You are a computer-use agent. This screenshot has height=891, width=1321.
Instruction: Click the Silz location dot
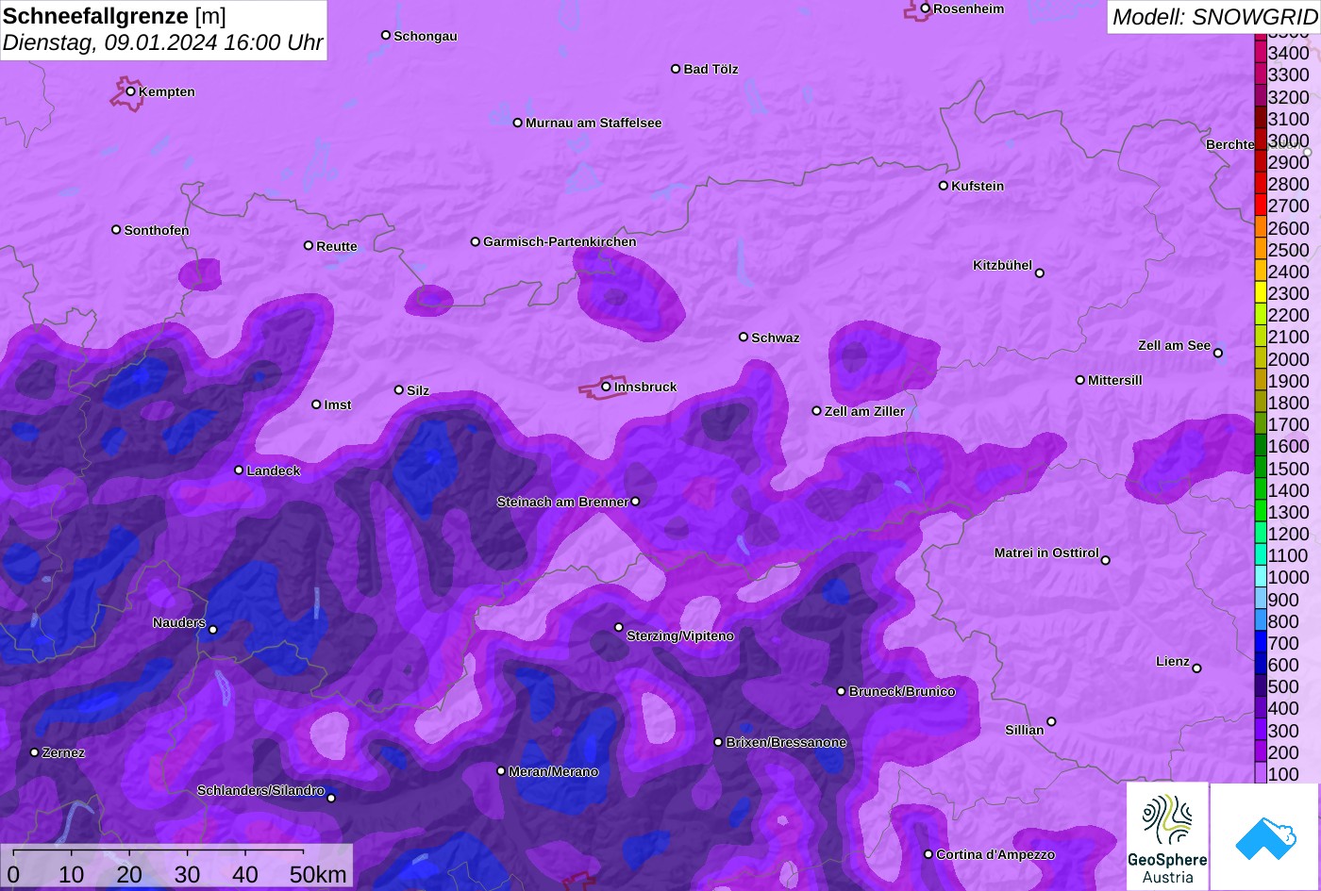[398, 389]
